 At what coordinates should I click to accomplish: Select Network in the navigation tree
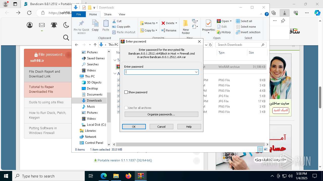[91, 137]
